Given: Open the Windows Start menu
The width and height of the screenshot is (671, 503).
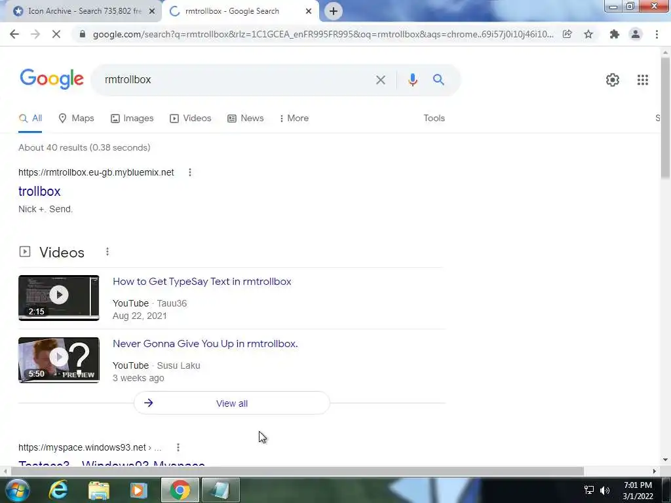Looking at the screenshot, I should (x=18, y=490).
